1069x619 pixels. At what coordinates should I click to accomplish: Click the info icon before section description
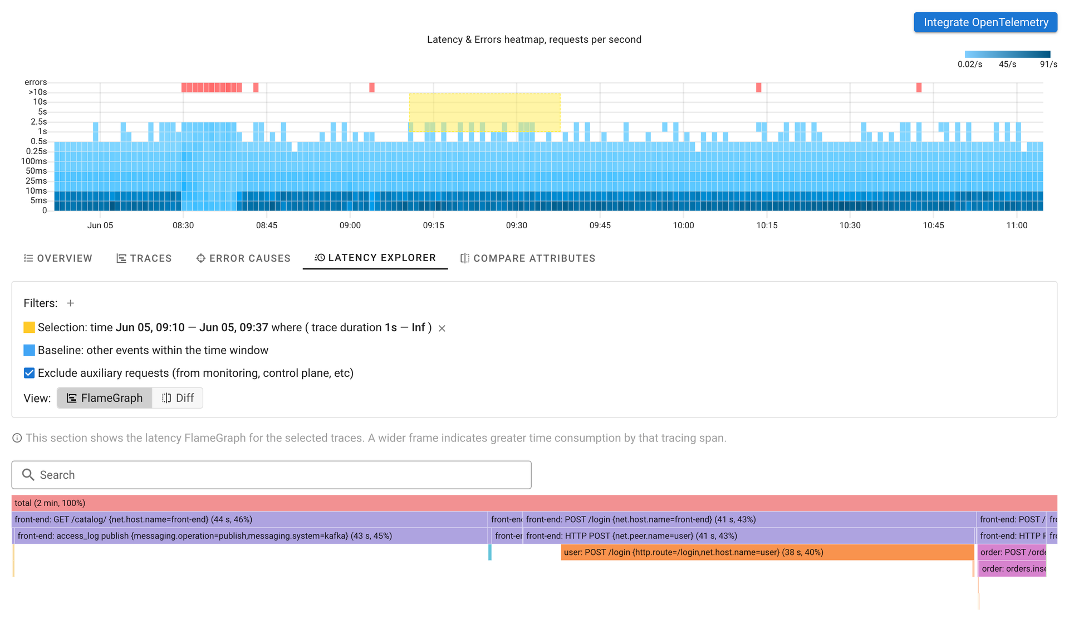(x=17, y=438)
